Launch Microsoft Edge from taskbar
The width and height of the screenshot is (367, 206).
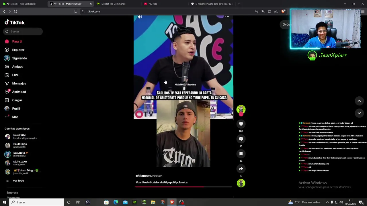(x=116, y=202)
